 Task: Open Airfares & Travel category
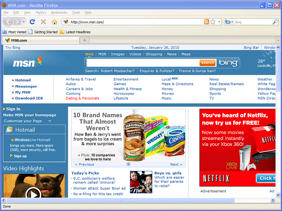[81, 79]
